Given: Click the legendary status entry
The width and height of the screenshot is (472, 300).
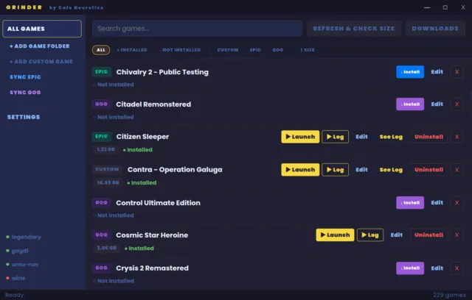Looking at the screenshot, I should [x=24, y=237].
